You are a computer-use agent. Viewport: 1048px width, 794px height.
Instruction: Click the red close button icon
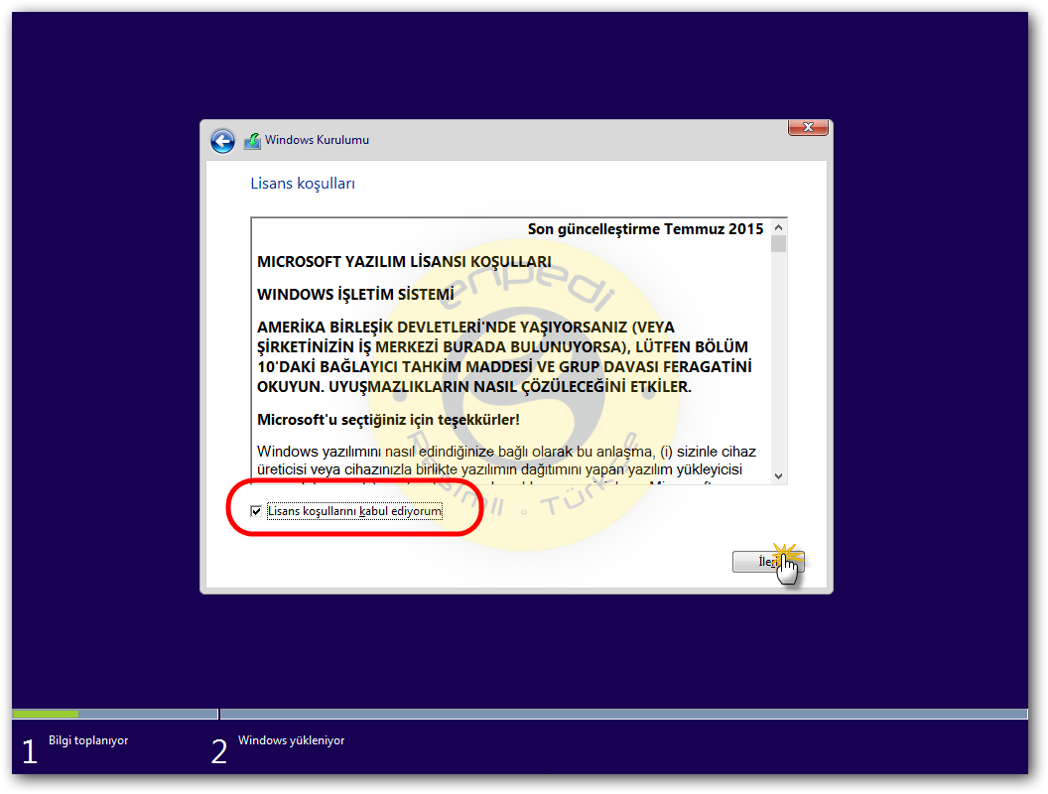[808, 127]
